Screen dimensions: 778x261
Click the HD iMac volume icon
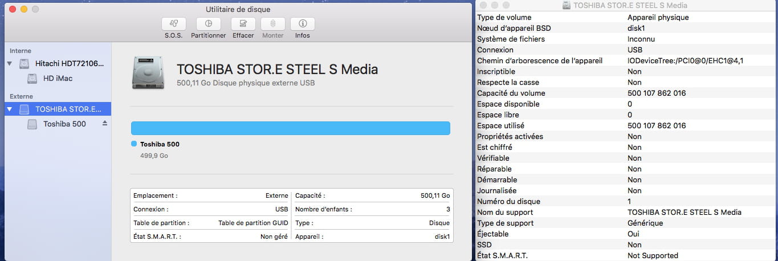pyautogui.click(x=32, y=78)
